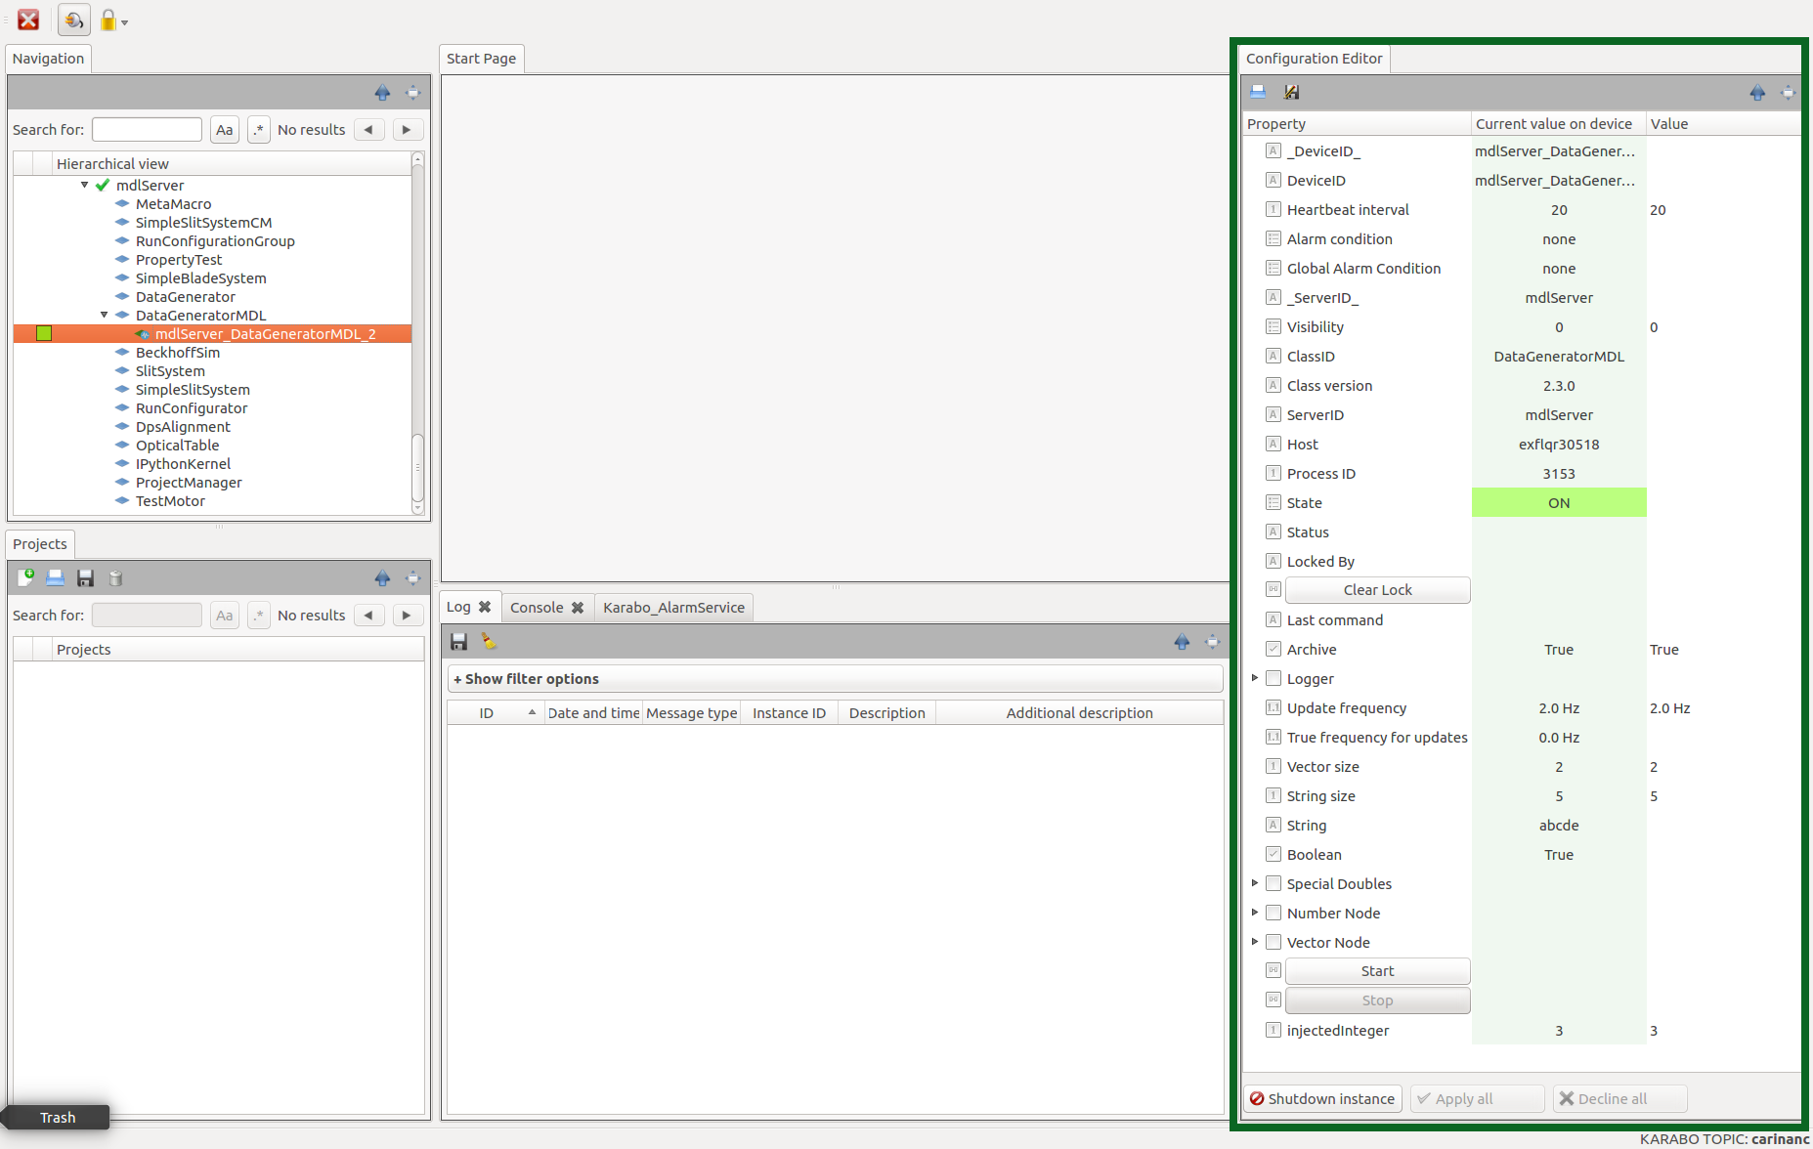Image resolution: width=1813 pixels, height=1149 pixels.
Task: Go to next Navigation search result
Action: [408, 129]
